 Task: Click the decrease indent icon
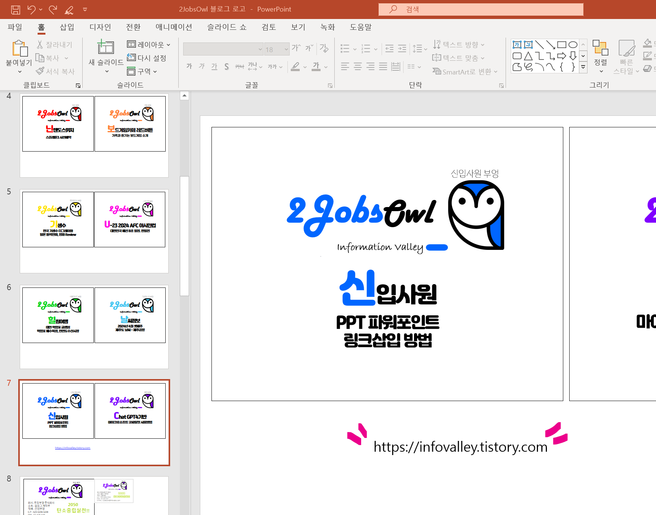coord(389,48)
